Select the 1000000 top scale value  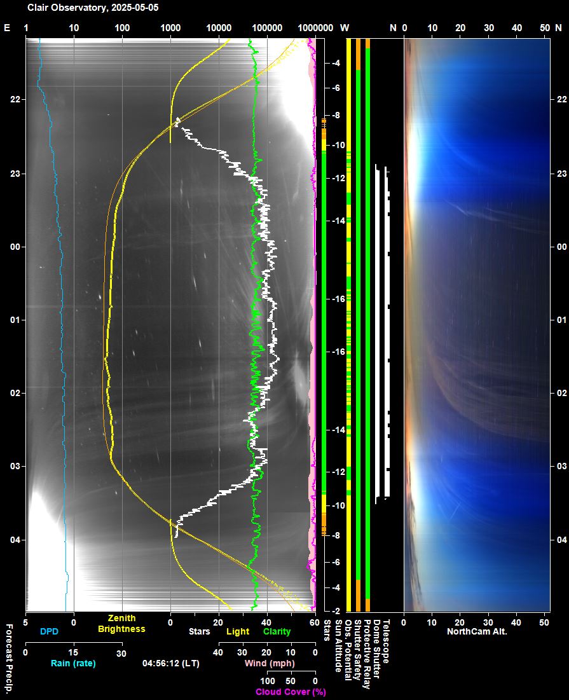[315, 28]
